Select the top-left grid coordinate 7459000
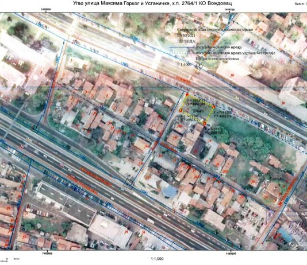 46,9
